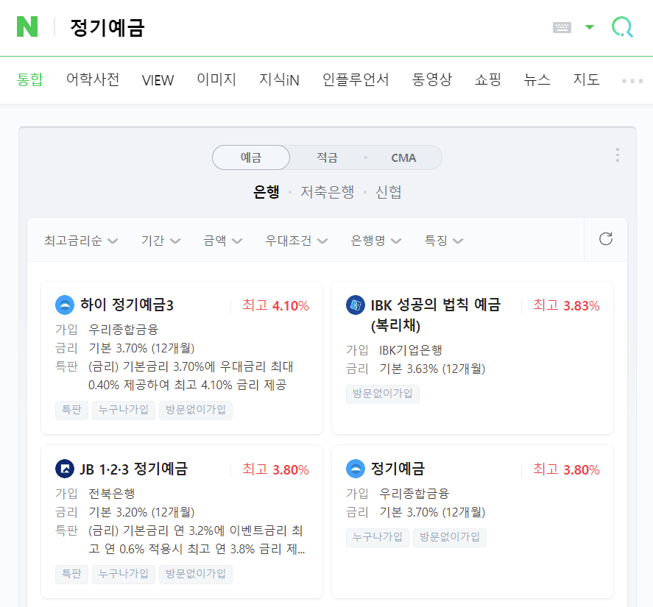The height and width of the screenshot is (607, 653).
Task: Click the JB 전북은행 logo icon
Action: pos(65,469)
